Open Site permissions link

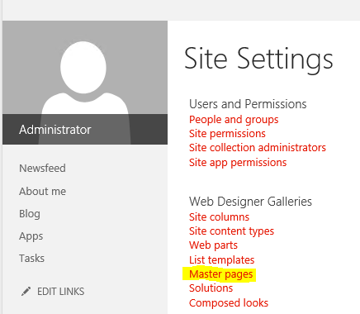227,134
